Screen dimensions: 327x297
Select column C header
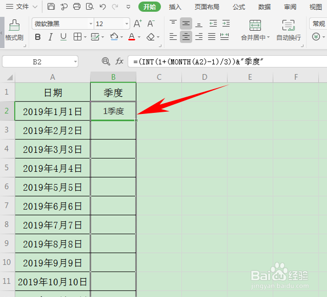click(x=159, y=77)
